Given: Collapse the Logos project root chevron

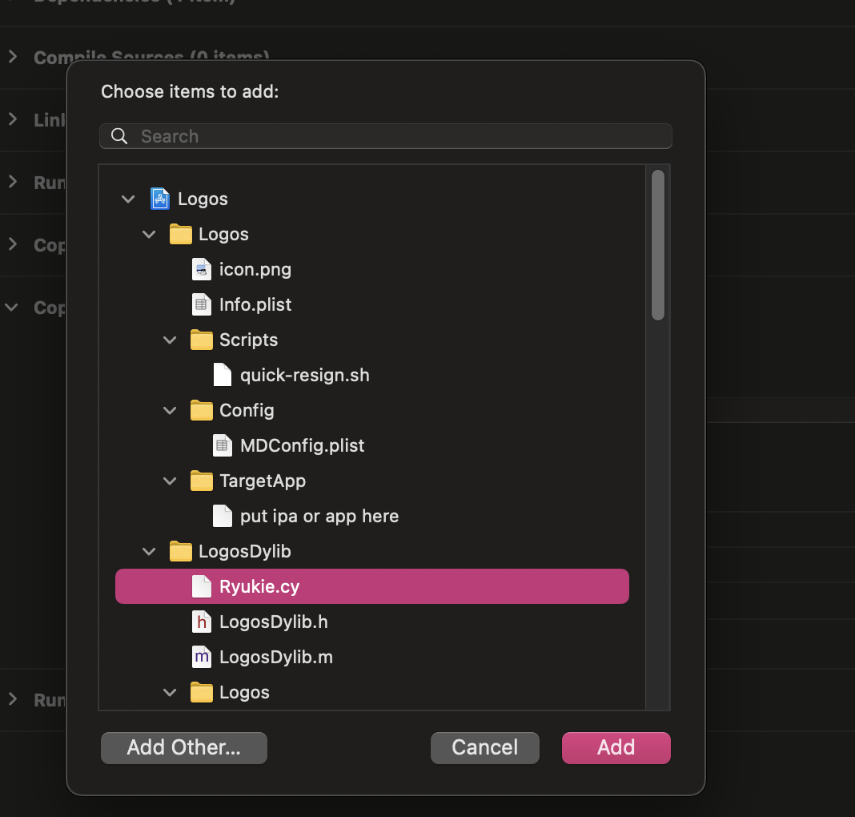Looking at the screenshot, I should [128, 199].
